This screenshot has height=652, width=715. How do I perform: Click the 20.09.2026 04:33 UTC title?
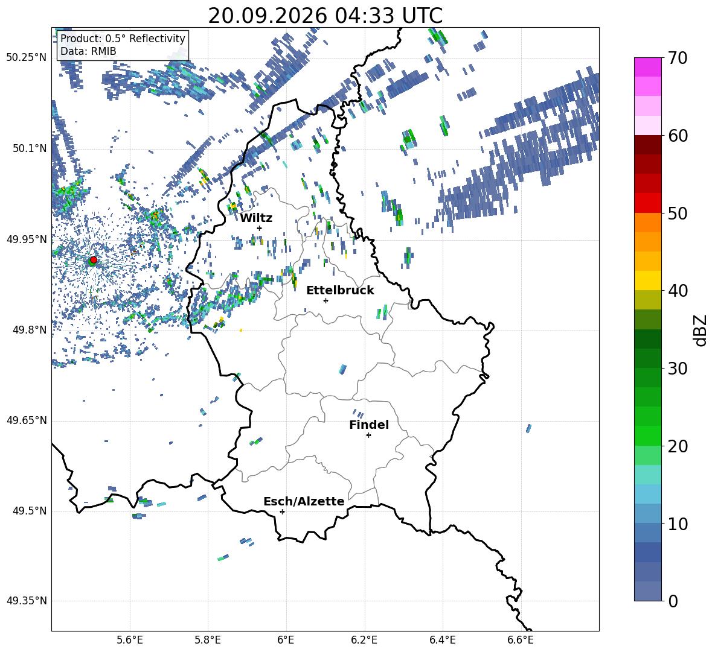[x=325, y=16]
